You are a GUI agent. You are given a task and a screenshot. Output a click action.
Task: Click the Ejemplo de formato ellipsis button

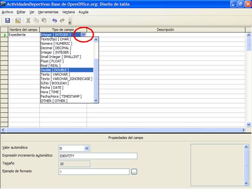point(134,172)
